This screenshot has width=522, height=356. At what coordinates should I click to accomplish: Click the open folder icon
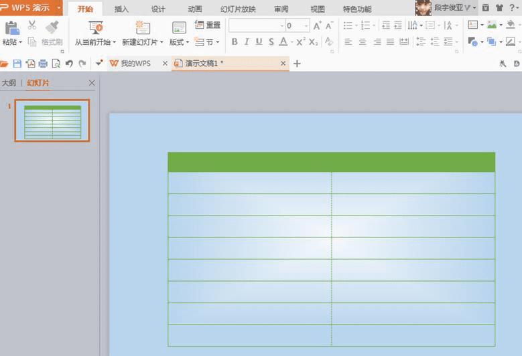pos(3,64)
